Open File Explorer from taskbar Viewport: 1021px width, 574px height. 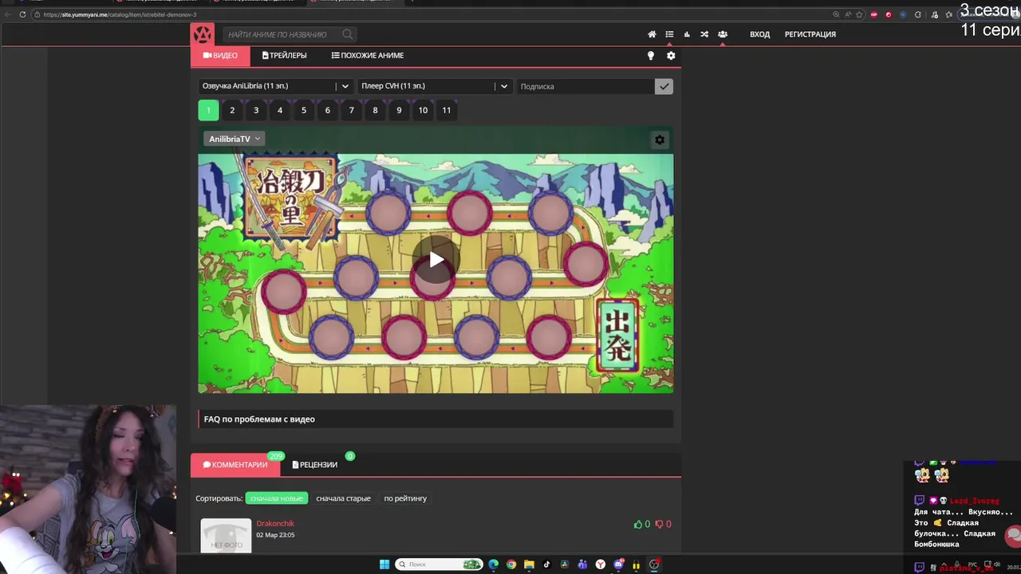tap(529, 564)
